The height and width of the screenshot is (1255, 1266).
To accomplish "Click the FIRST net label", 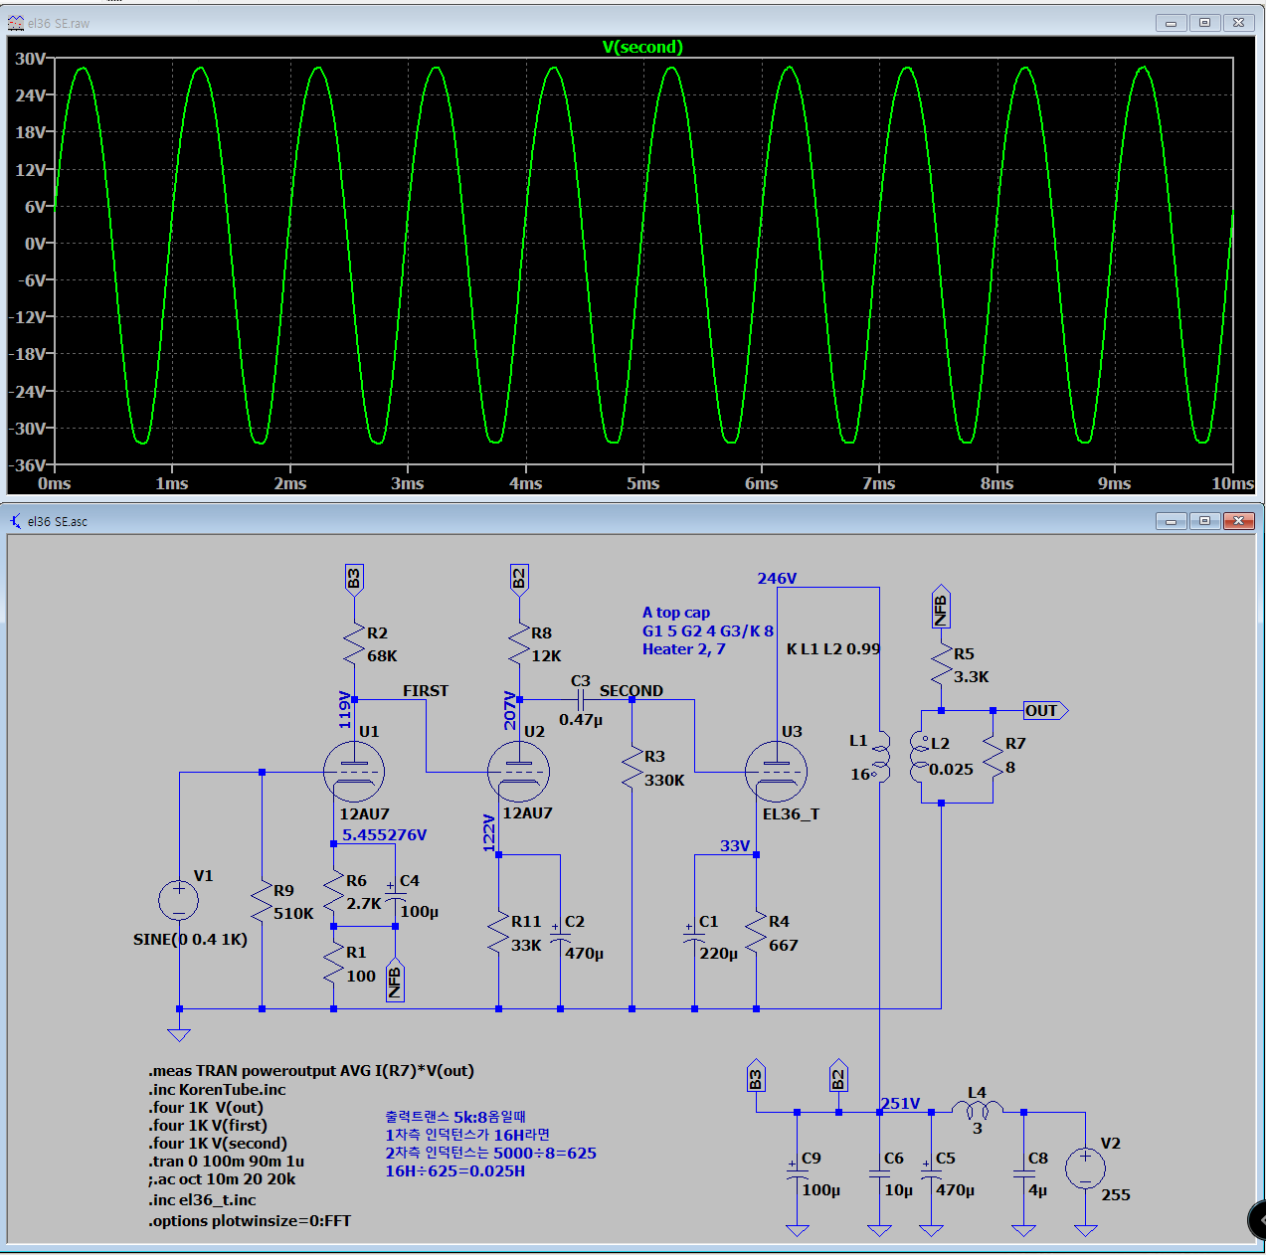I will [426, 690].
